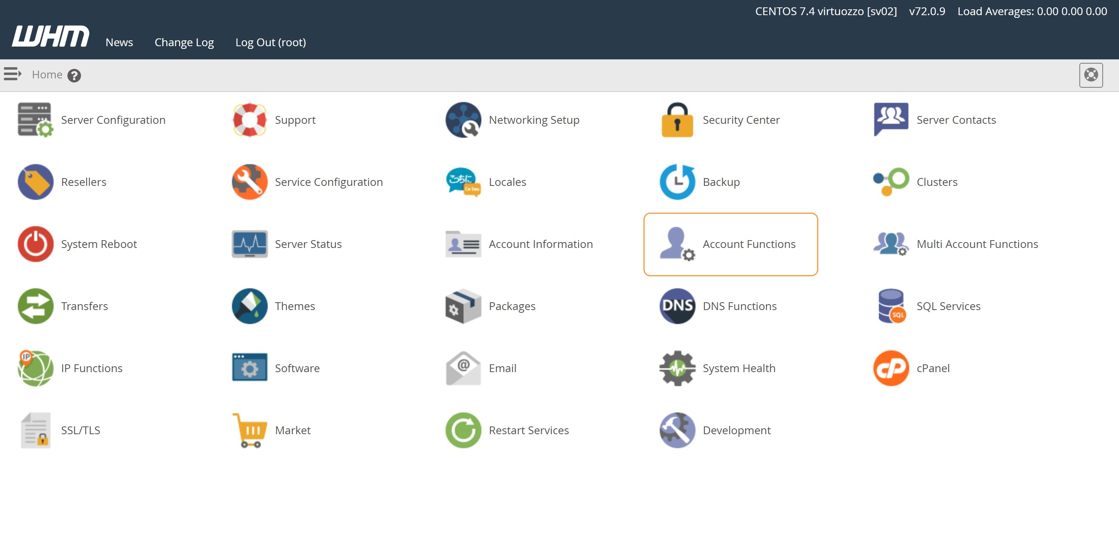Open the Restart Services label
This screenshot has height=544, width=1119.
[529, 430]
